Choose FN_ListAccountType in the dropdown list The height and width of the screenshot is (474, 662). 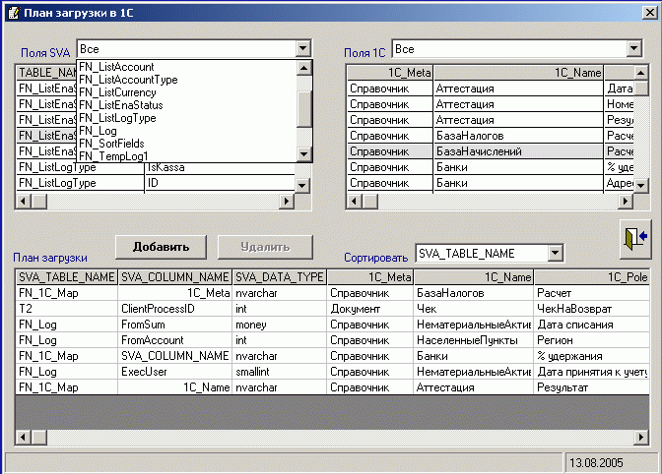pos(186,80)
